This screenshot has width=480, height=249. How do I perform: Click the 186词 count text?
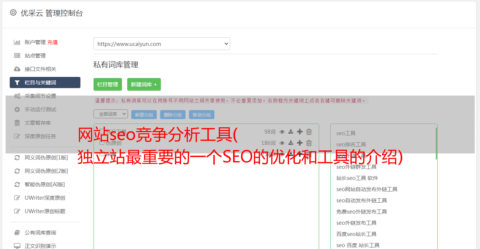tap(268, 143)
